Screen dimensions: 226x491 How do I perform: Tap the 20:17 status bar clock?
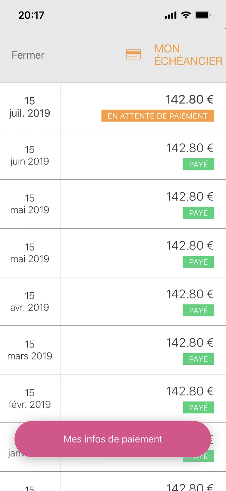click(31, 15)
